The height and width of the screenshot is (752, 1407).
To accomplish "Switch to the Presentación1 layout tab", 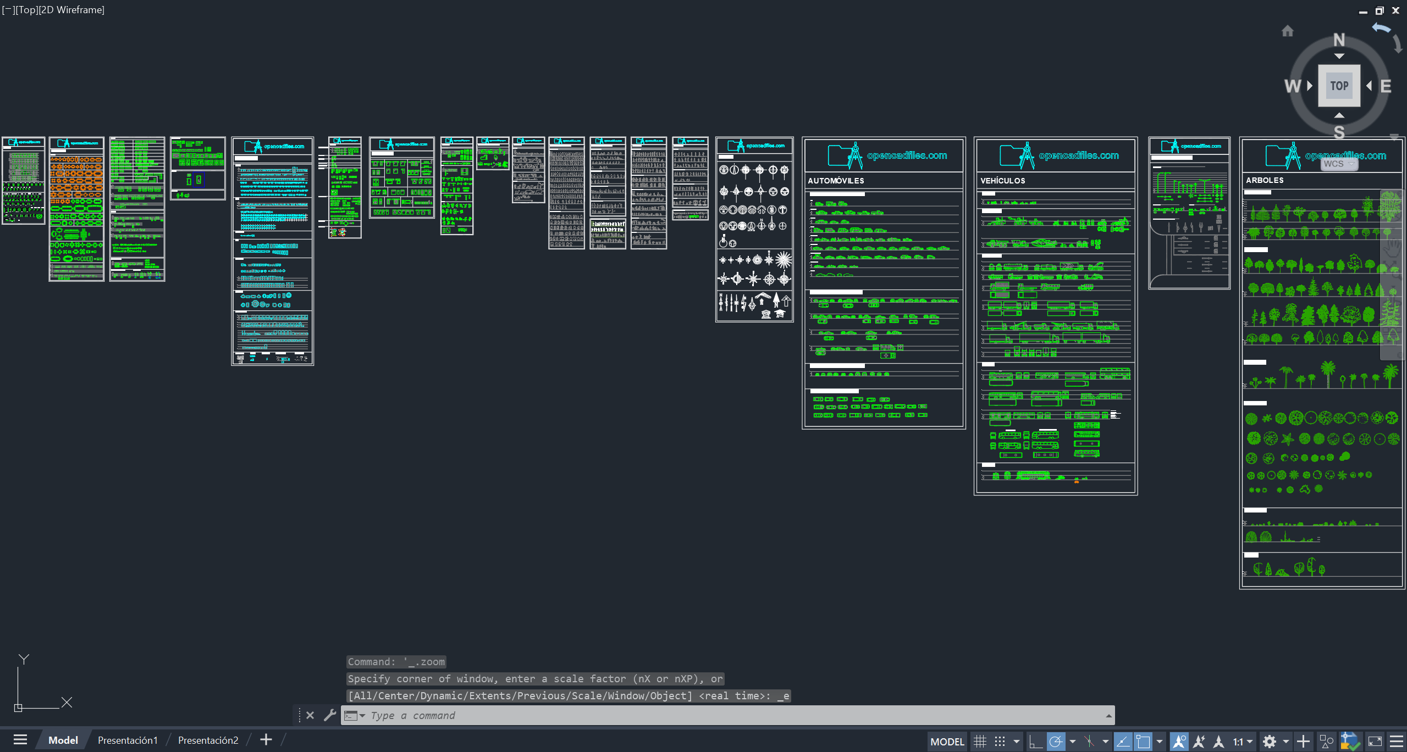I will click(x=128, y=740).
